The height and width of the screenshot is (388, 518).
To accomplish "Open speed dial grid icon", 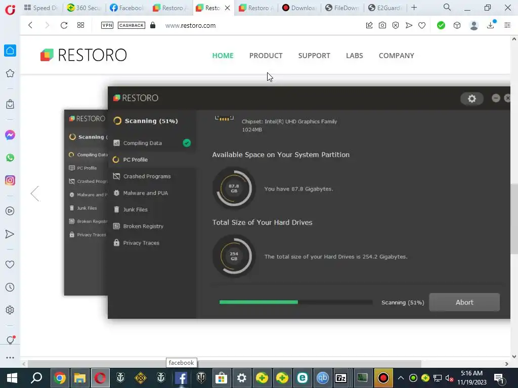I will (80, 25).
